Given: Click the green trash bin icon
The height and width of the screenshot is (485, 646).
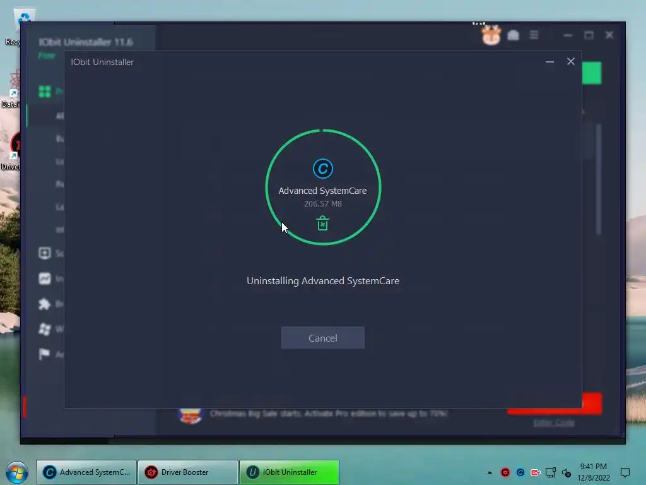Looking at the screenshot, I should point(322,223).
